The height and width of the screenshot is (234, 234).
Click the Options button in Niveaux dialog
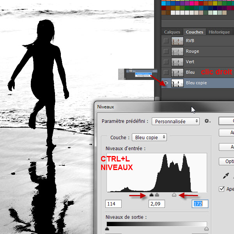click(x=227, y=161)
